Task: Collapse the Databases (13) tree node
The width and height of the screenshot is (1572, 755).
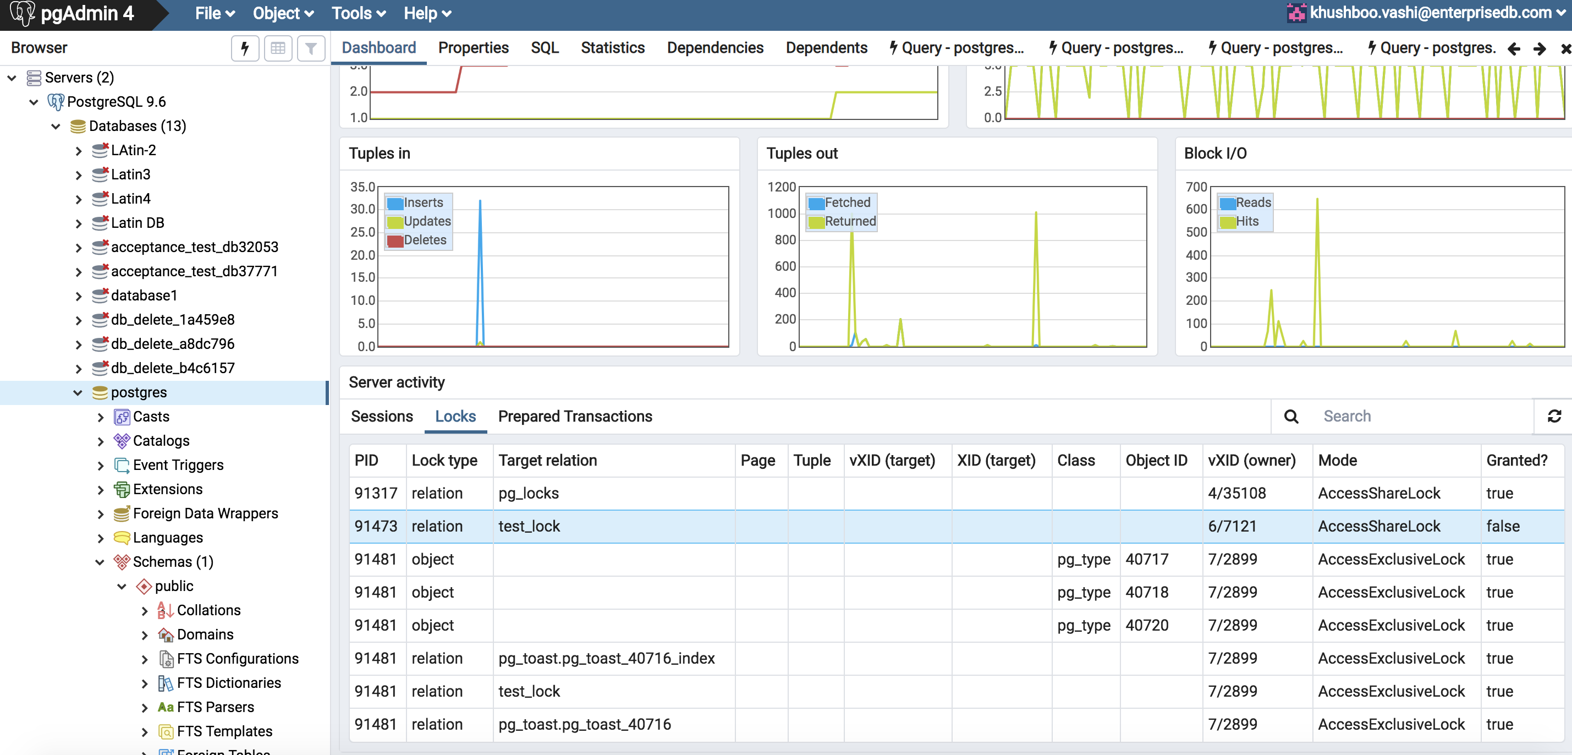Action: point(56,125)
